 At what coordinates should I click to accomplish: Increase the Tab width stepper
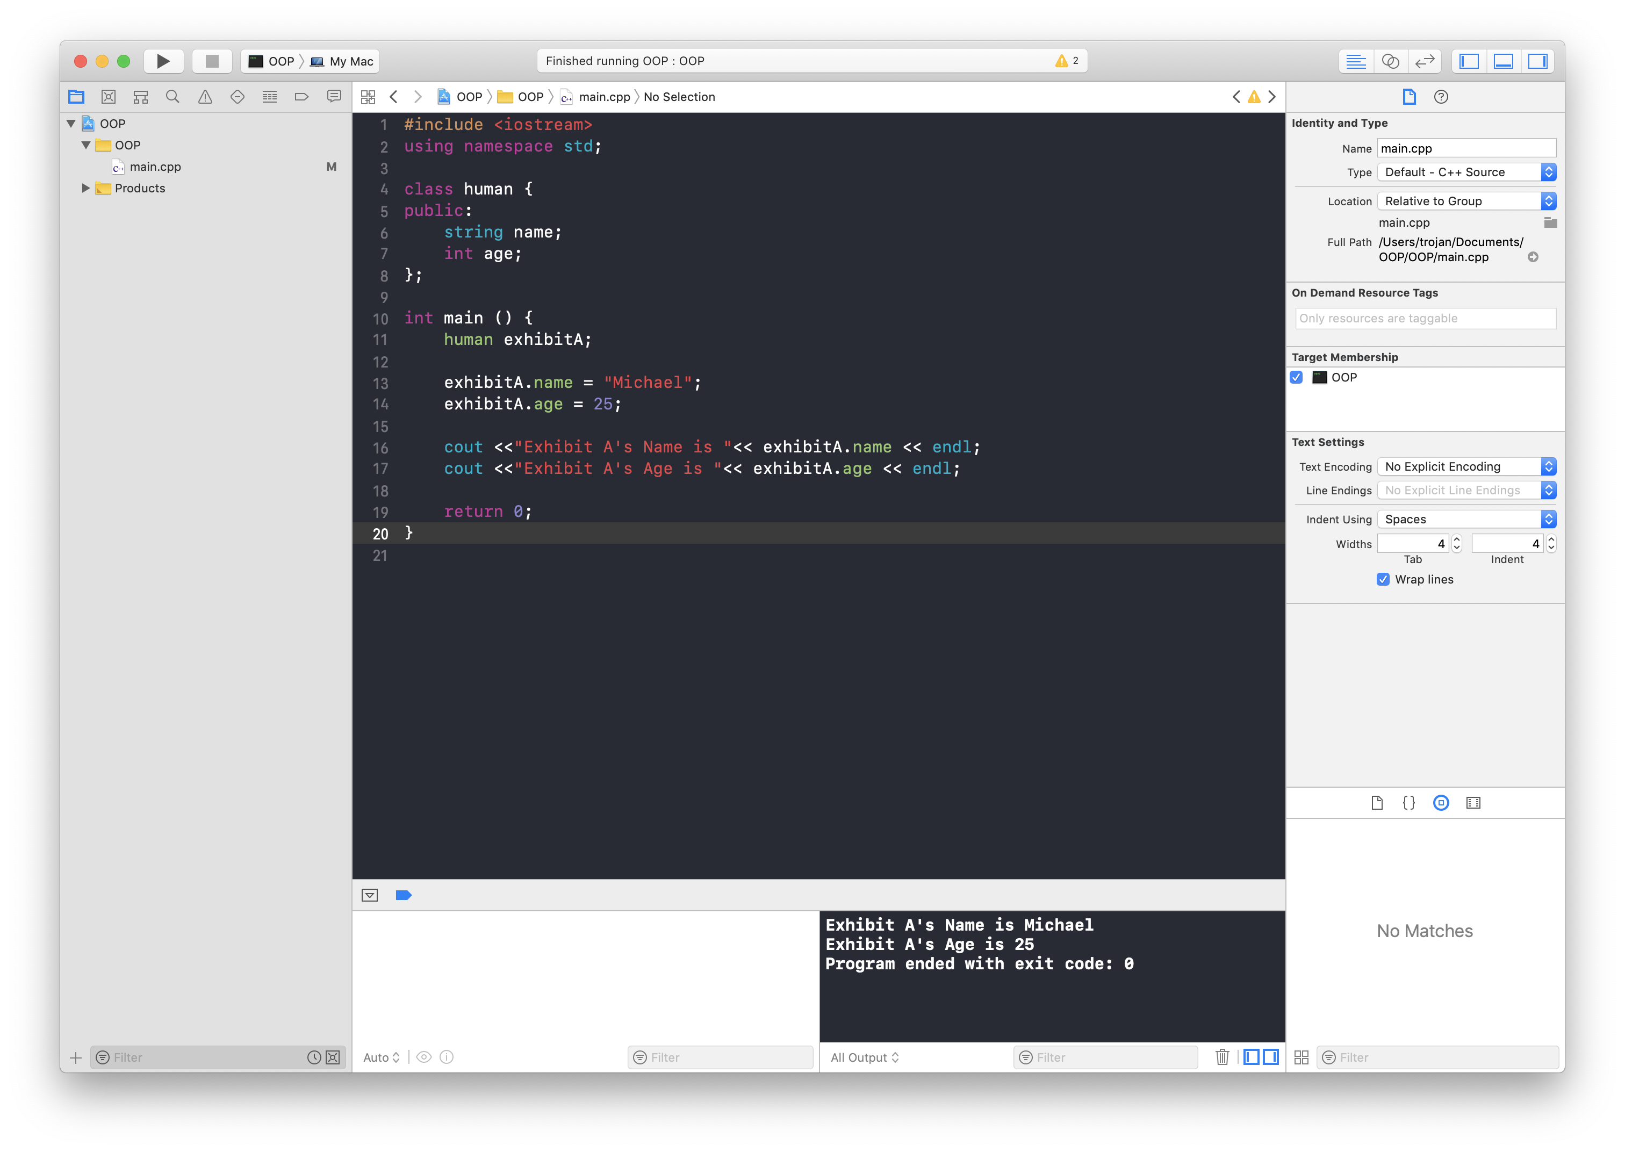click(x=1456, y=540)
